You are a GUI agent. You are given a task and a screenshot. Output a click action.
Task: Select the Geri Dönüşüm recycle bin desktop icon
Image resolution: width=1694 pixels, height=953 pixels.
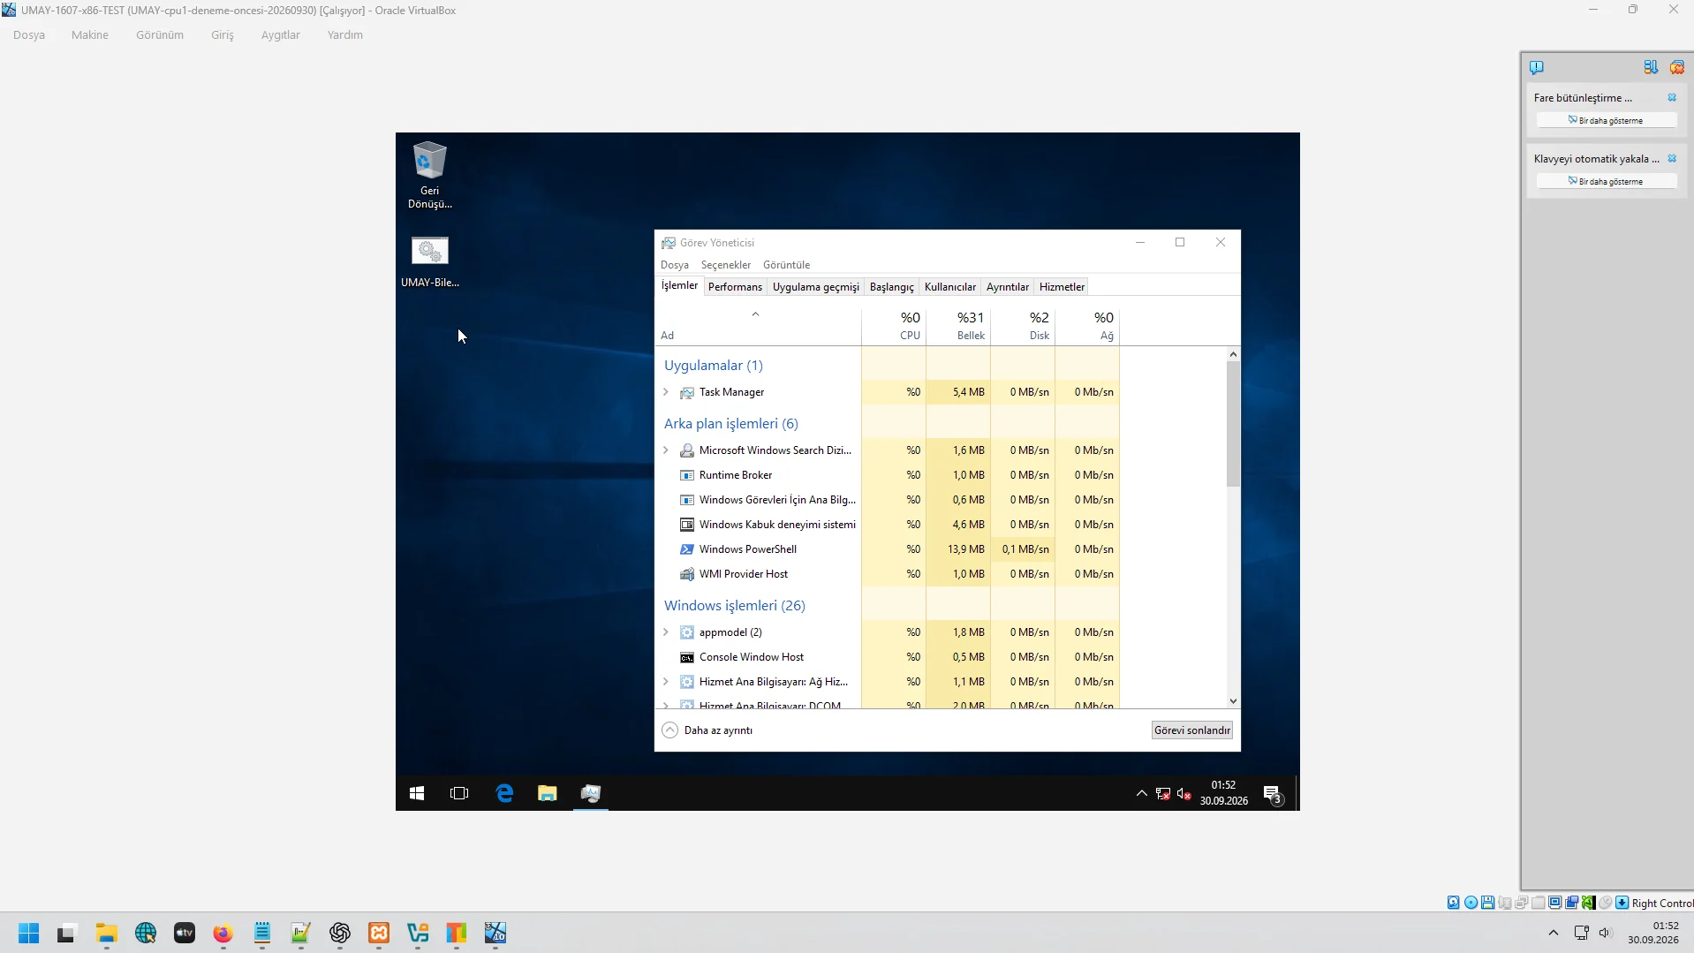(x=430, y=175)
